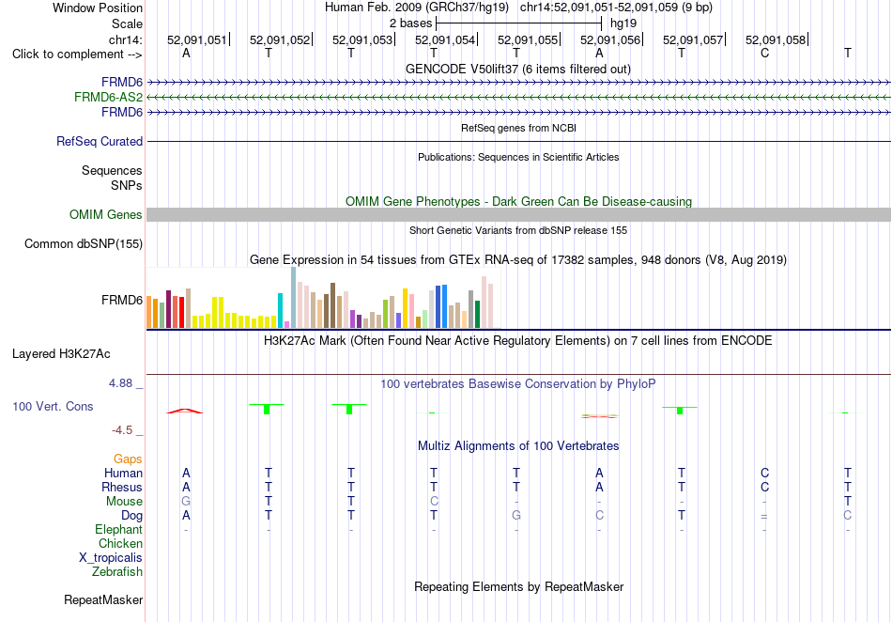Click the PhyloP '-4.5' lower scale value

pos(122,430)
